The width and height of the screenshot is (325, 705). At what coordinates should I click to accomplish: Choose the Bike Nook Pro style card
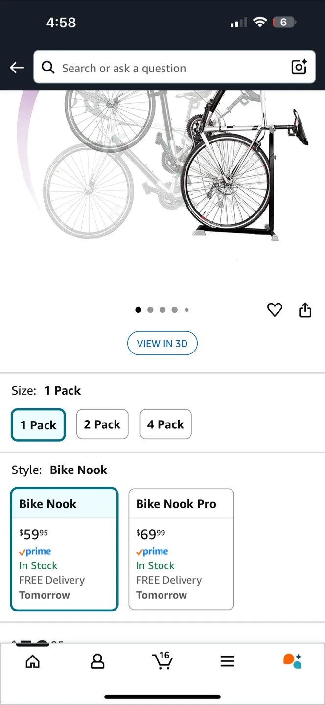coord(181,548)
